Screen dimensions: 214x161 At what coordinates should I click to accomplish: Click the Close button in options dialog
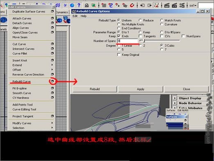point(187,89)
